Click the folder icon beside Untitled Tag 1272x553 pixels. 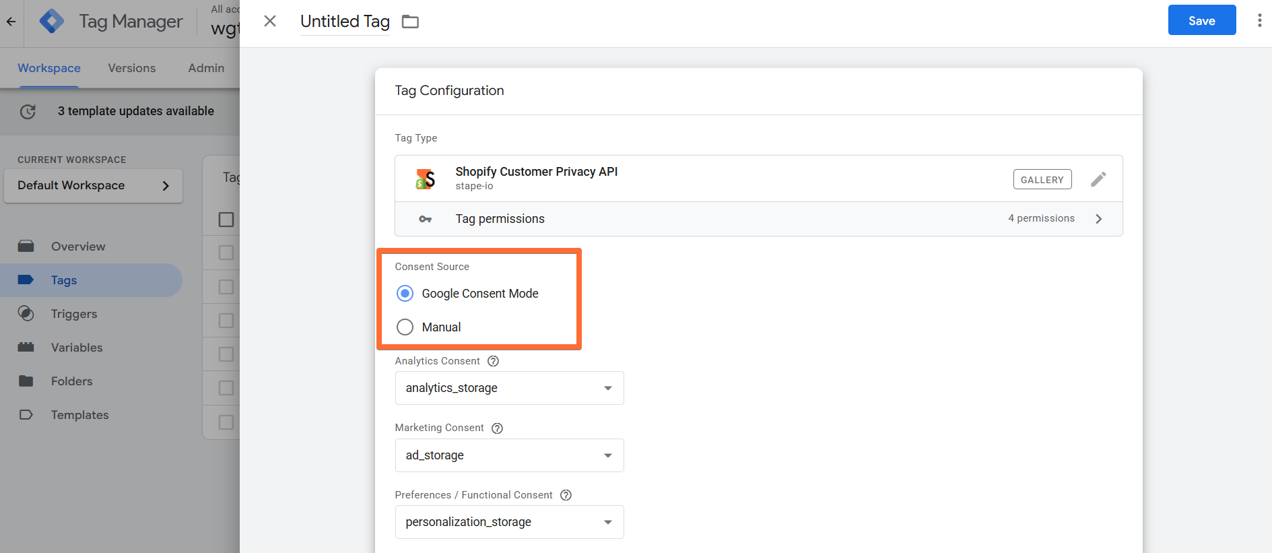point(410,22)
